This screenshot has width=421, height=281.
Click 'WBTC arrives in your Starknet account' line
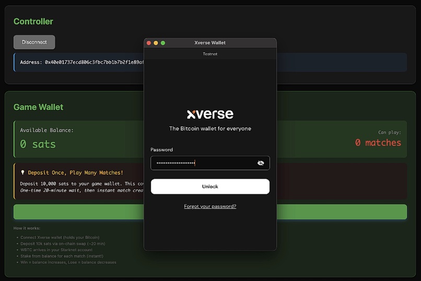point(56,250)
